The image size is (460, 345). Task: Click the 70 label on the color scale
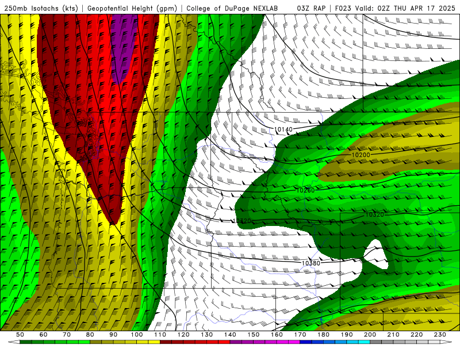[67, 335]
